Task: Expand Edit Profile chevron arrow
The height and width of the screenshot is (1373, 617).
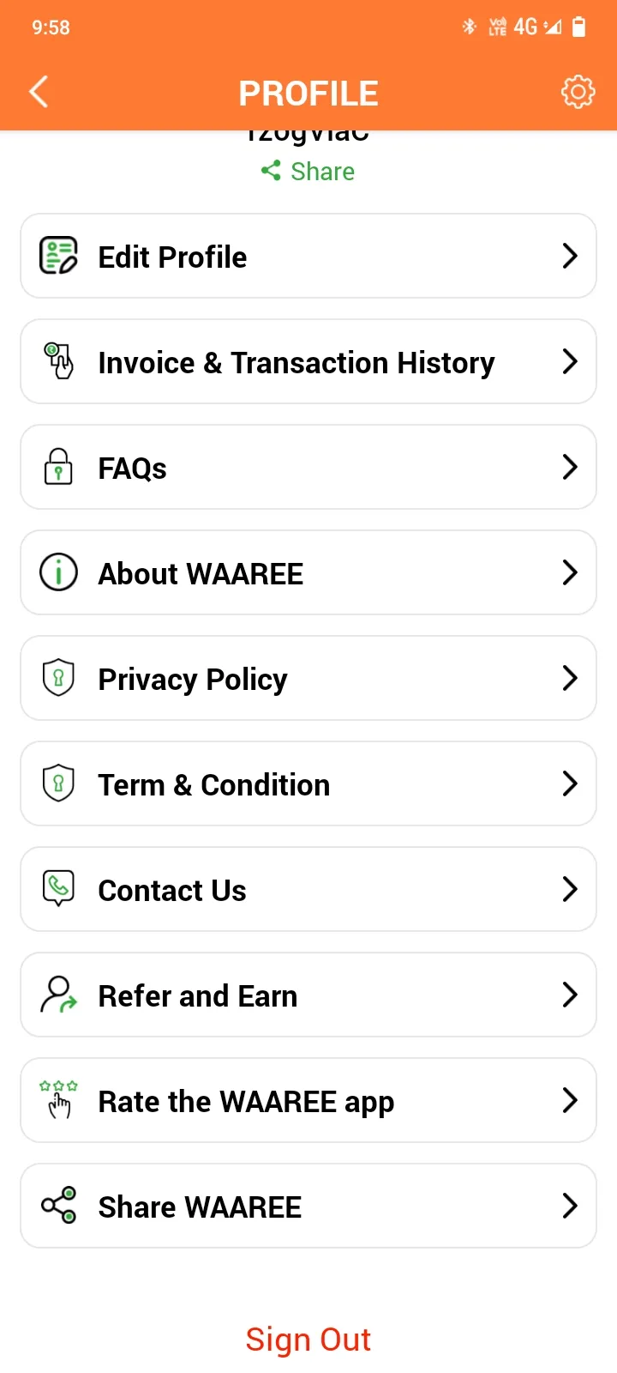Action: (x=570, y=256)
